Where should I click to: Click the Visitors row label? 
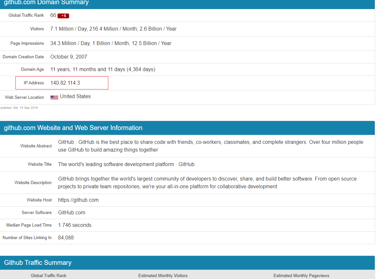point(37,29)
